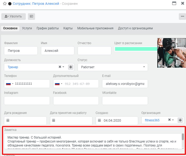
Task: Click the trainer profile photo
Action: [x=172, y=53]
